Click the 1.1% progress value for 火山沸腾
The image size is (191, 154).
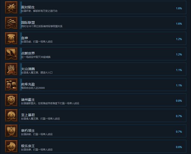[x=179, y=70]
